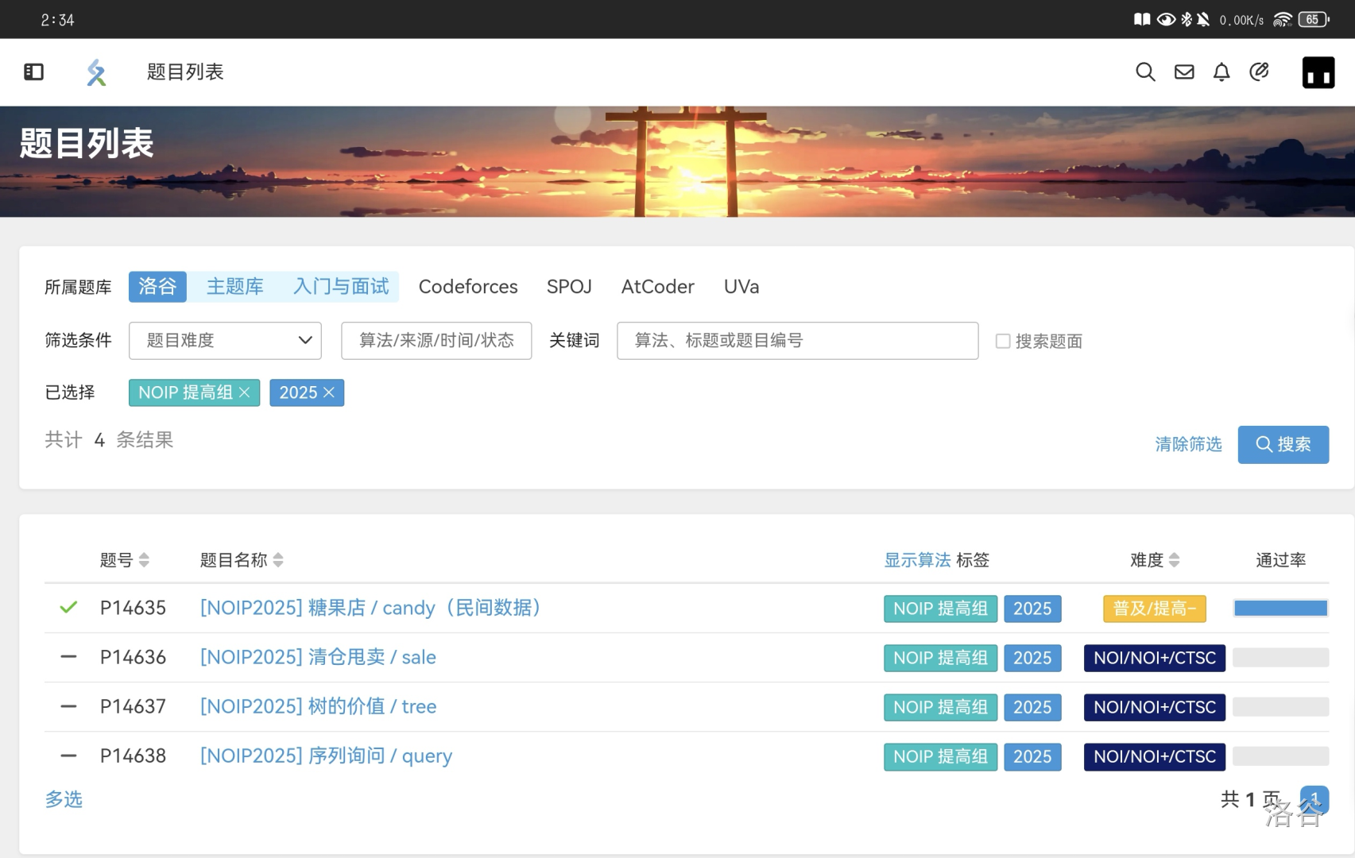Click the 清除筛选 link

click(1188, 444)
